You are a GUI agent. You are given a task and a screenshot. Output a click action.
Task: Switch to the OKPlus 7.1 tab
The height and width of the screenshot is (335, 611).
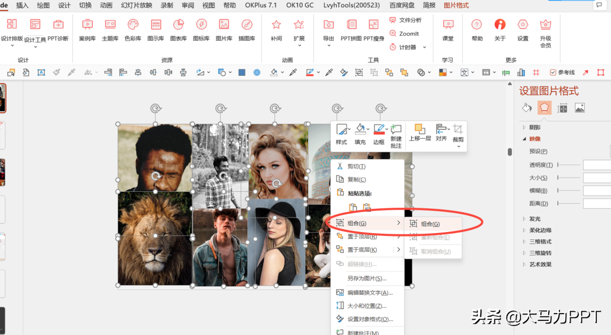coord(261,5)
